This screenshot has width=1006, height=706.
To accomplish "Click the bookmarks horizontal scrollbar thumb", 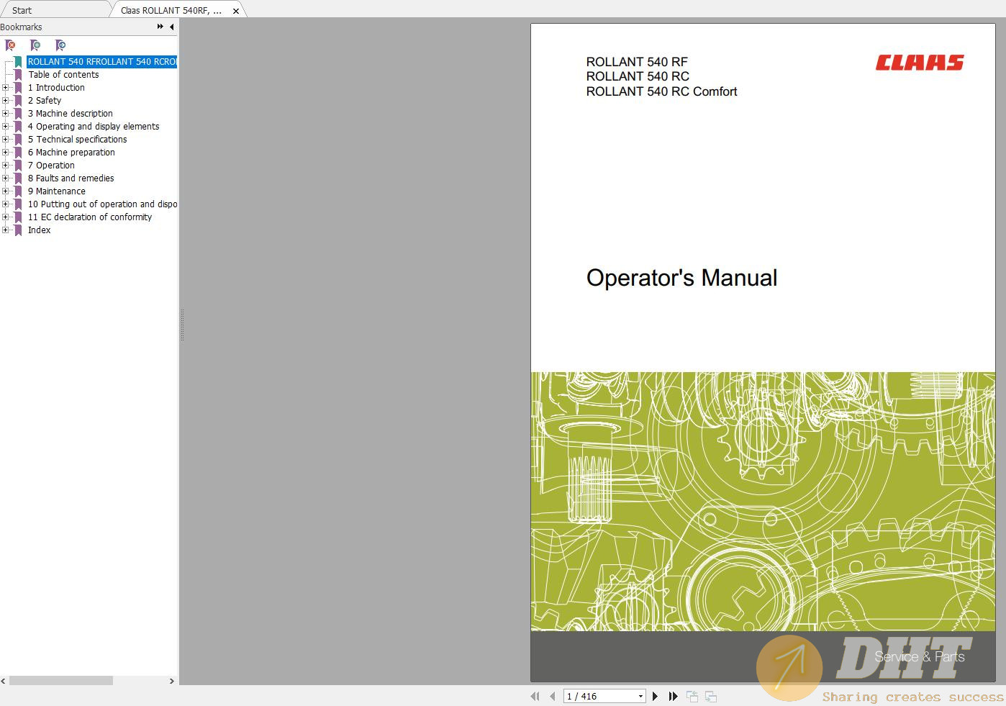I will [61, 681].
